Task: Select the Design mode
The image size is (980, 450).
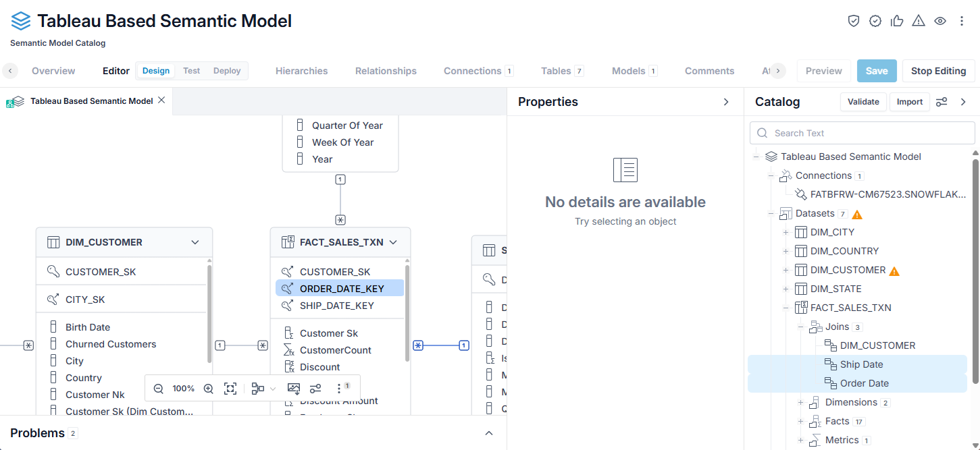Action: click(x=156, y=71)
